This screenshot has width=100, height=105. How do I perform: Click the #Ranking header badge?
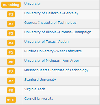(x=11, y=5)
